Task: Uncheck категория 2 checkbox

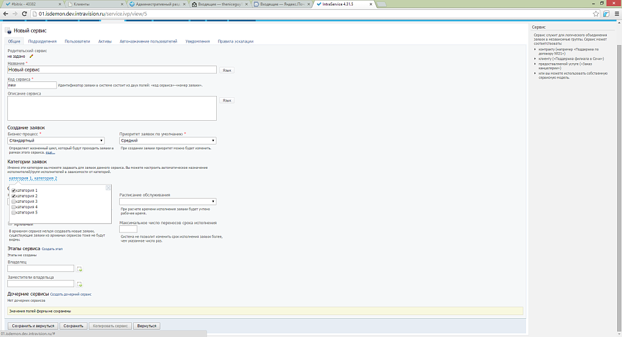Action: pos(13,196)
